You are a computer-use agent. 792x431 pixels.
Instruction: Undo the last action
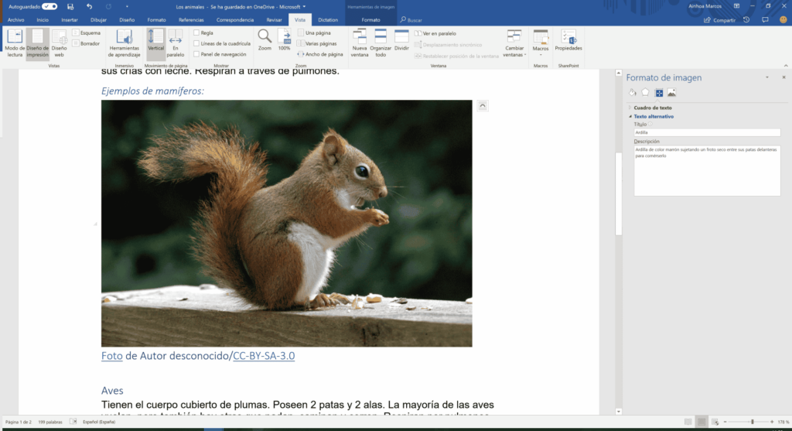tap(90, 6)
